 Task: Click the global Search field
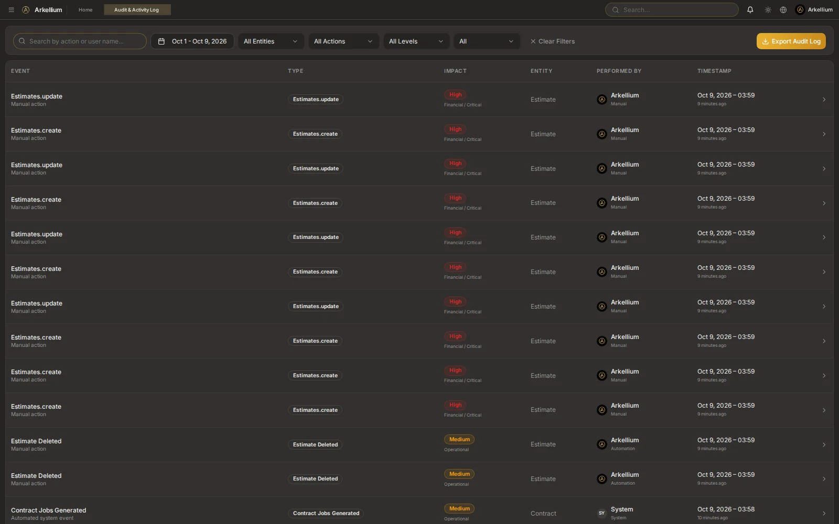(x=672, y=10)
